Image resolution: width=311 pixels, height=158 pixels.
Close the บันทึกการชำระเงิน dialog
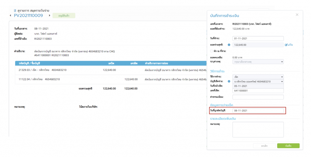point(297,15)
